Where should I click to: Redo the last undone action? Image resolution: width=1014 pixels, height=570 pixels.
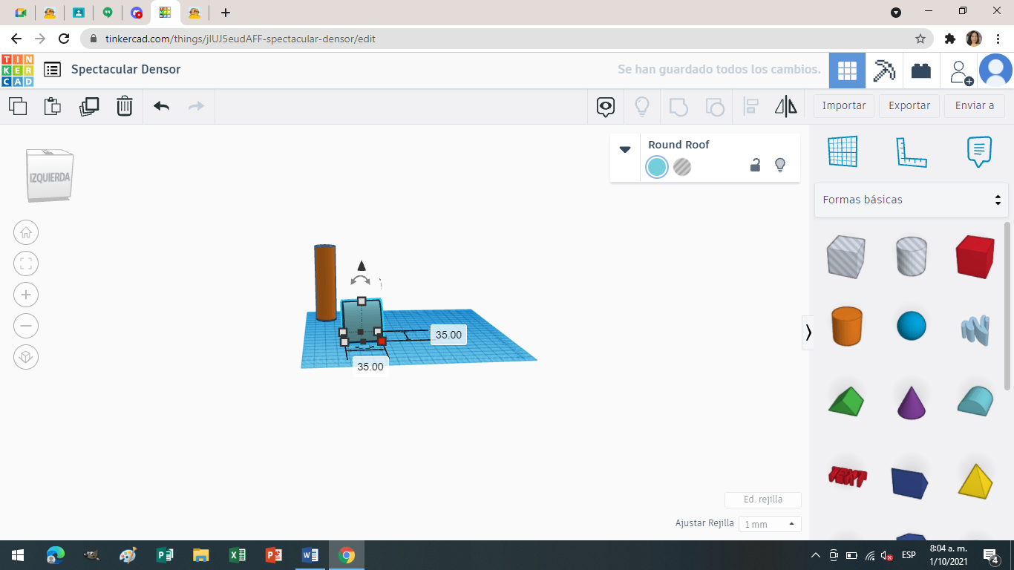click(196, 106)
